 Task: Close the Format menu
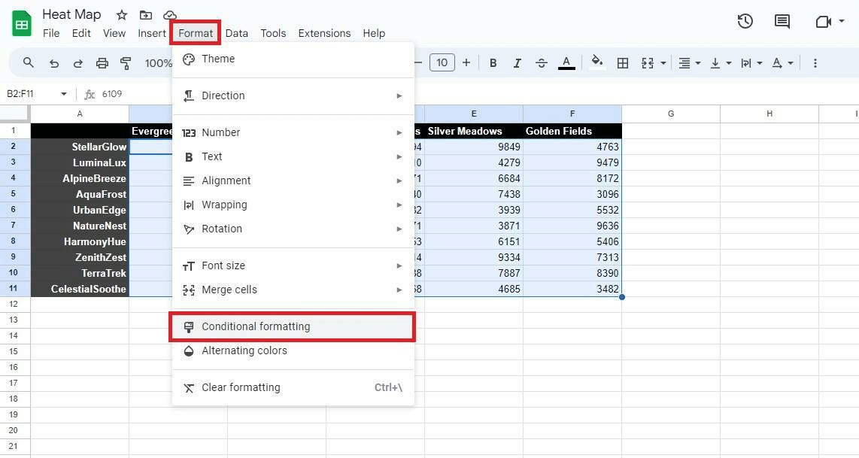point(196,33)
